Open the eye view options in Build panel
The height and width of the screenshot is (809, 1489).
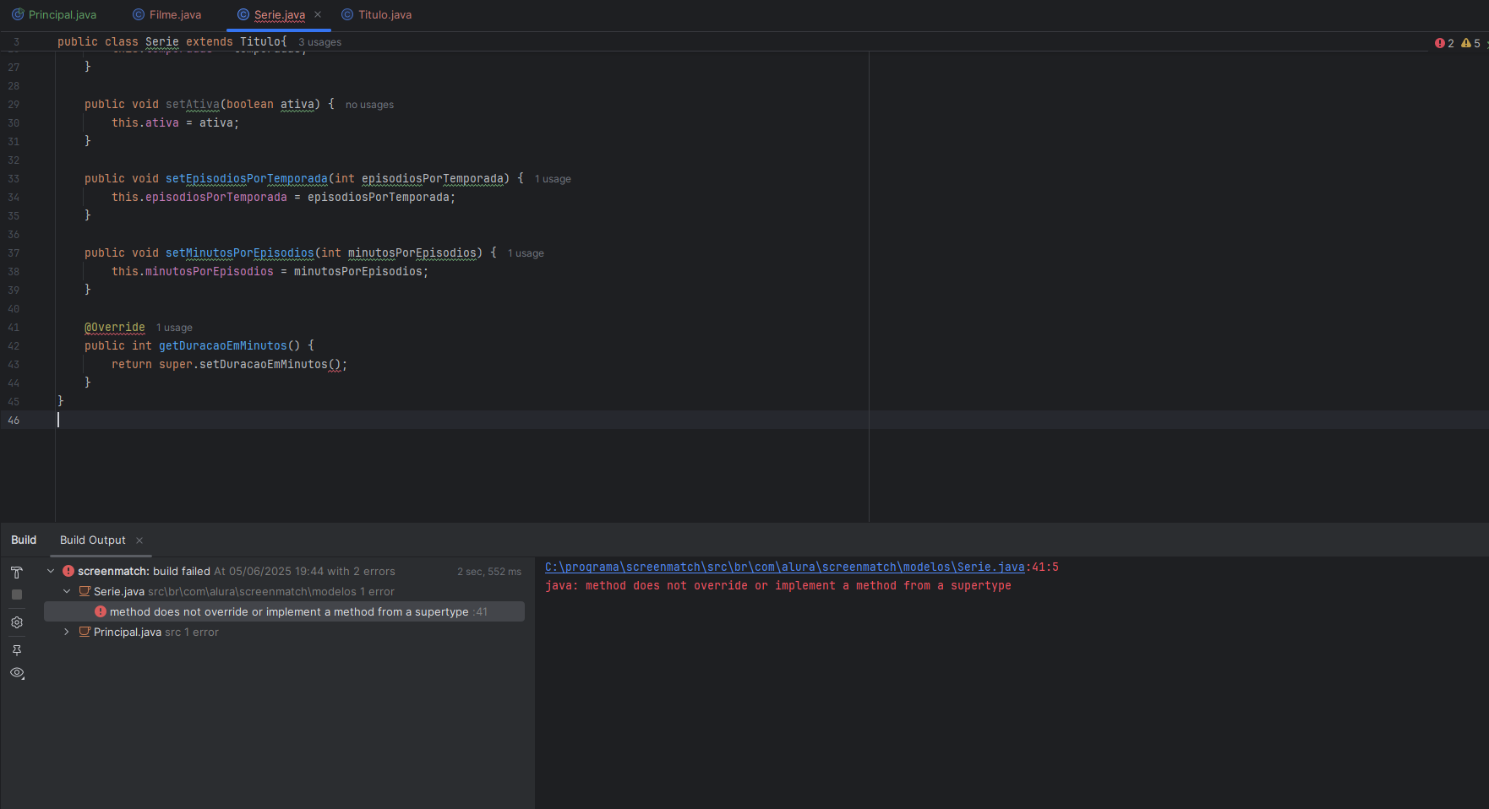coord(17,673)
